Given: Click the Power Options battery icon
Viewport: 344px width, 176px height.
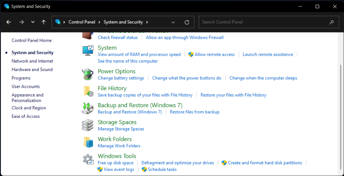Looking at the screenshot, I should (88, 74).
